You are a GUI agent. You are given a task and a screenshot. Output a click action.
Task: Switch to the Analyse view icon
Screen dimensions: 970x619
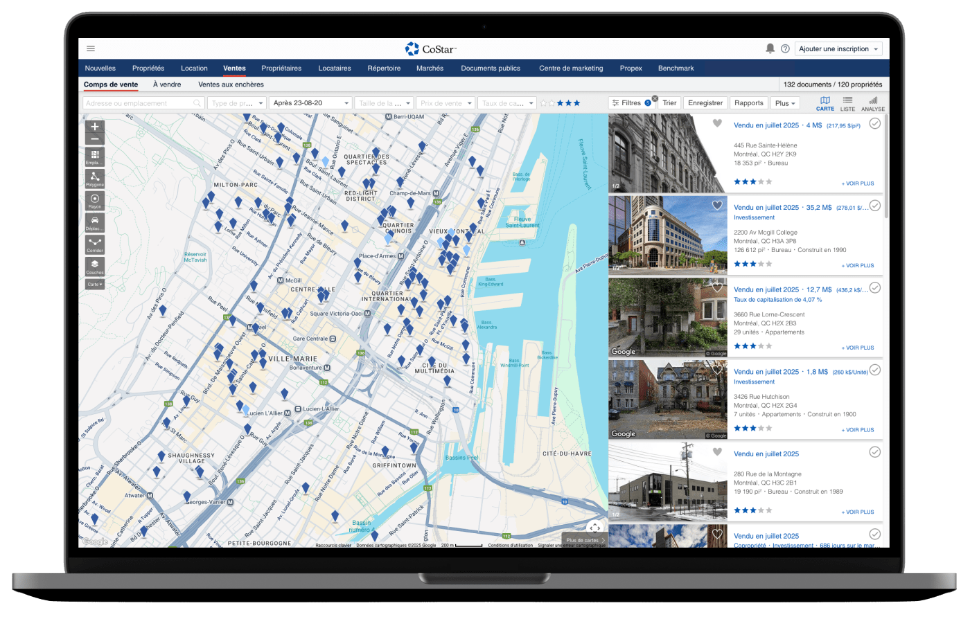coord(872,103)
